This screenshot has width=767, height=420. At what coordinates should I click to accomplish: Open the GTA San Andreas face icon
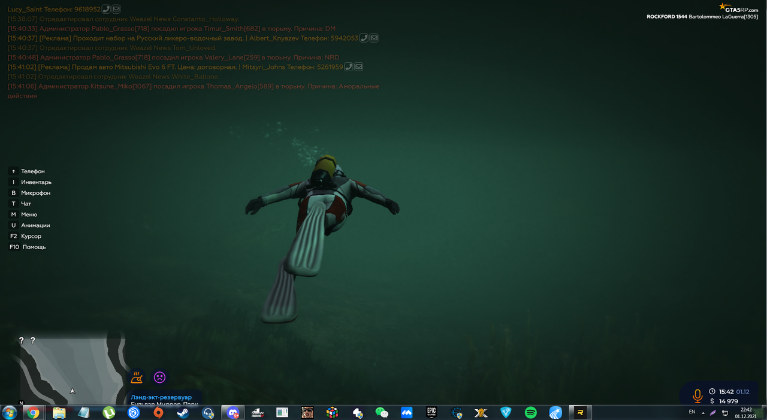click(307, 412)
